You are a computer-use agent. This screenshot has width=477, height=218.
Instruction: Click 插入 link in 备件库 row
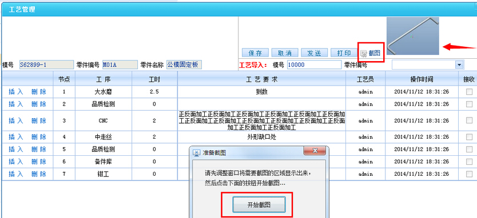click(x=16, y=162)
